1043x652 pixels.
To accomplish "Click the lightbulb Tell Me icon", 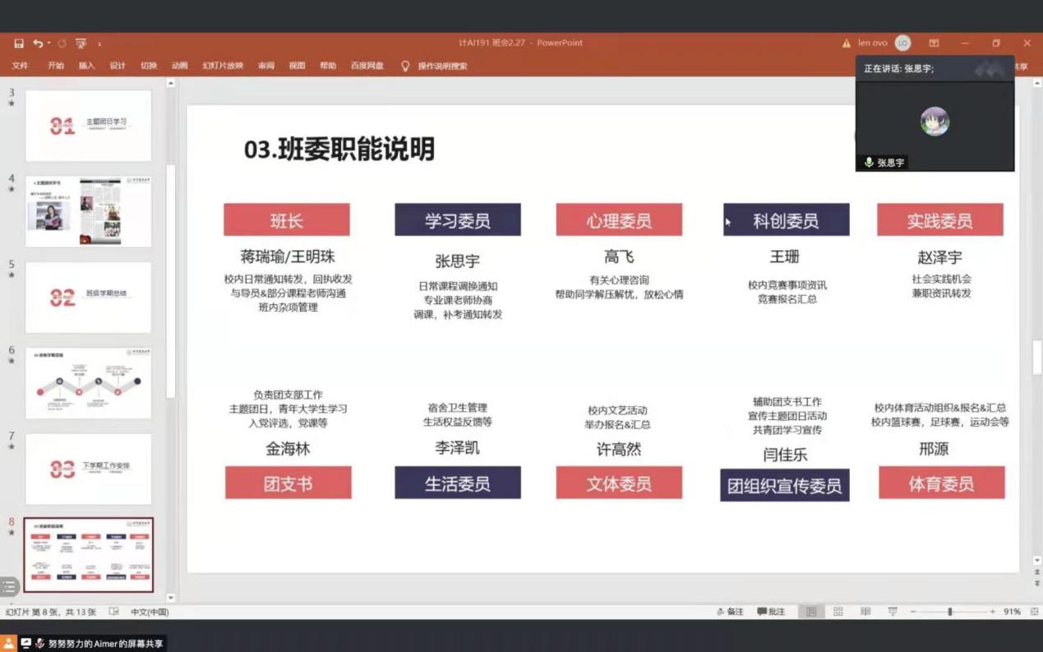I will click(x=405, y=66).
